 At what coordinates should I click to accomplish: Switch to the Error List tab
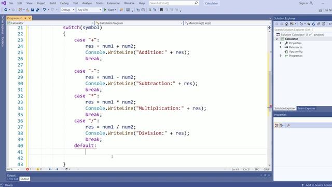(12, 179)
